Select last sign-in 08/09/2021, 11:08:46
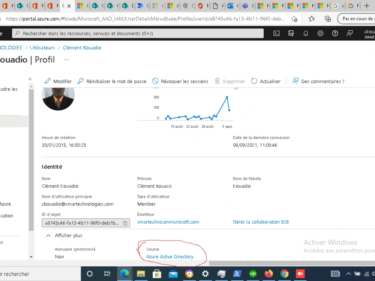Viewport: 375px width, 281px height. (255, 145)
